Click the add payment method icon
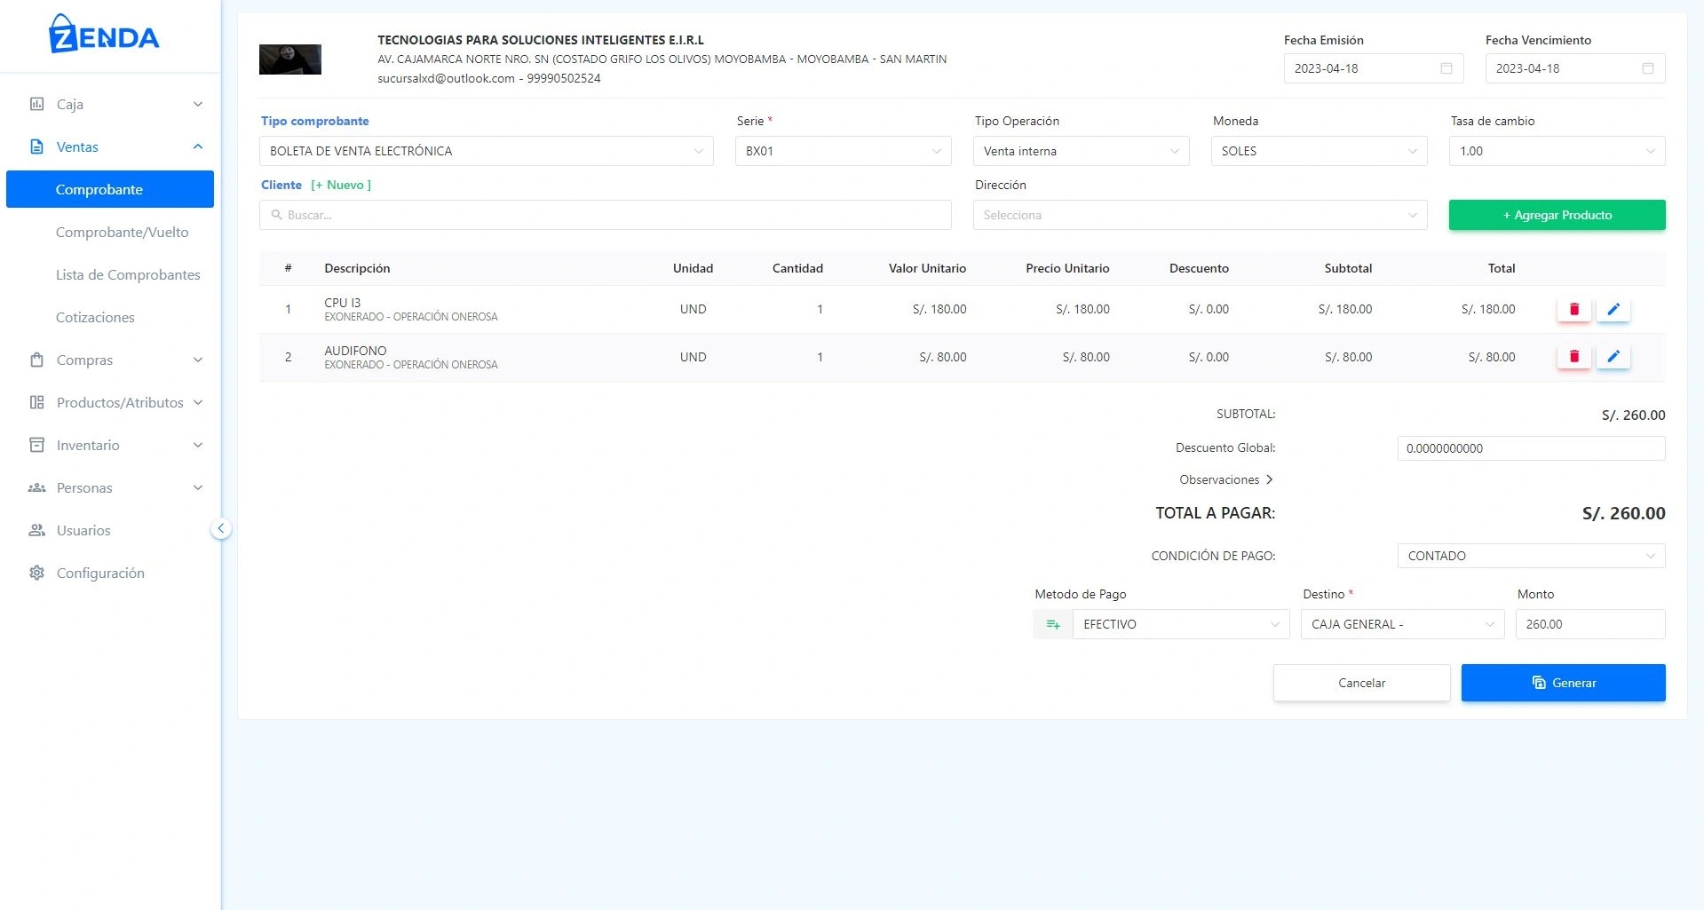 tap(1052, 624)
